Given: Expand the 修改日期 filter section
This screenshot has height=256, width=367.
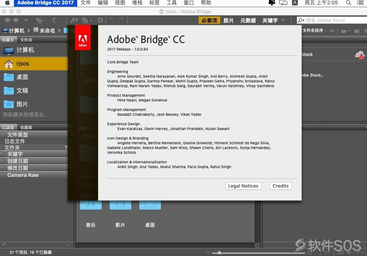Looking at the screenshot, I should click(x=3, y=167).
